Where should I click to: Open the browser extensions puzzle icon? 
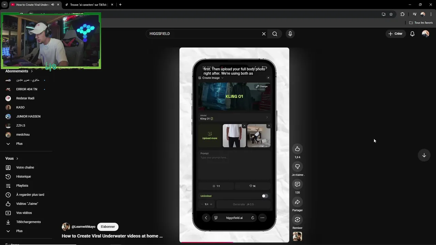[x=403, y=14]
